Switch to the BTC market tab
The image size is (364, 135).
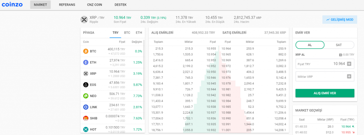click(x=127, y=33)
